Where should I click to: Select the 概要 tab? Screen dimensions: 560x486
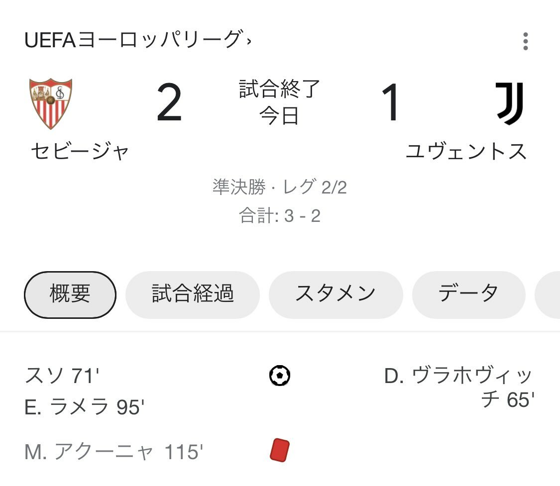70,295
